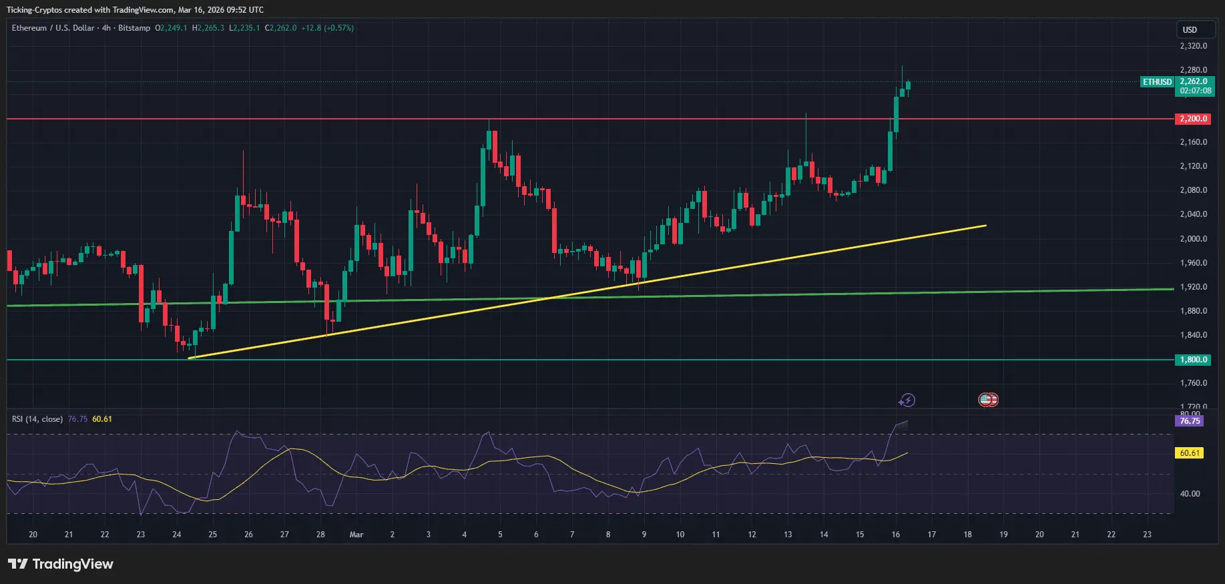Screen dimensions: 1225x584
Task: Click the Bitstamp exchange label
Action: point(134,28)
